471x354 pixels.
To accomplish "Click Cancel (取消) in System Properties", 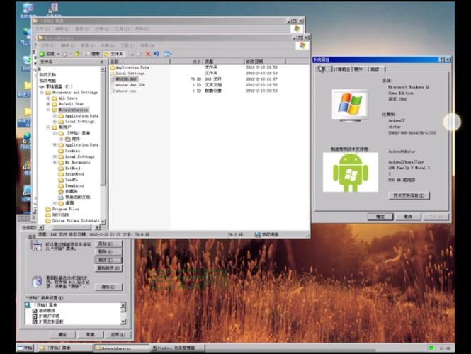I will click(408, 217).
